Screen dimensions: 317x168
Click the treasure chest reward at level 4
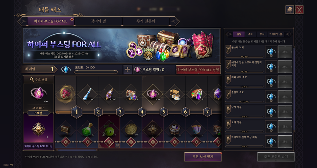(x=131, y=94)
